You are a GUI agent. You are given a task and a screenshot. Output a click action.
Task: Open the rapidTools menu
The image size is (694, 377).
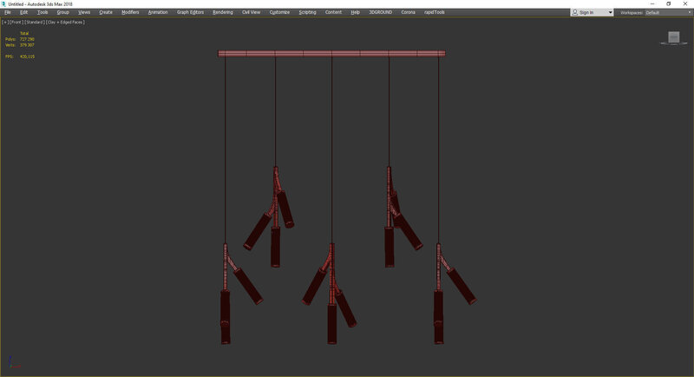tap(435, 12)
